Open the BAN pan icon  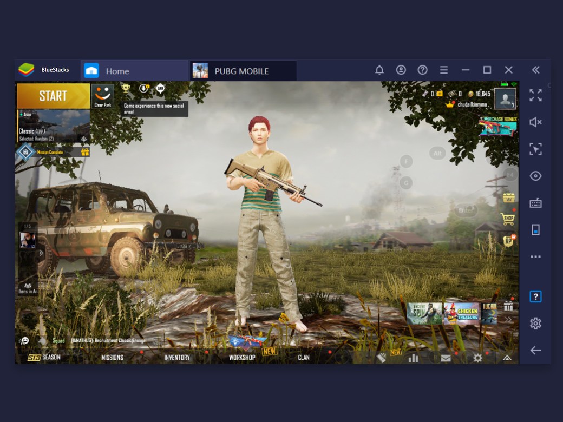160,88
